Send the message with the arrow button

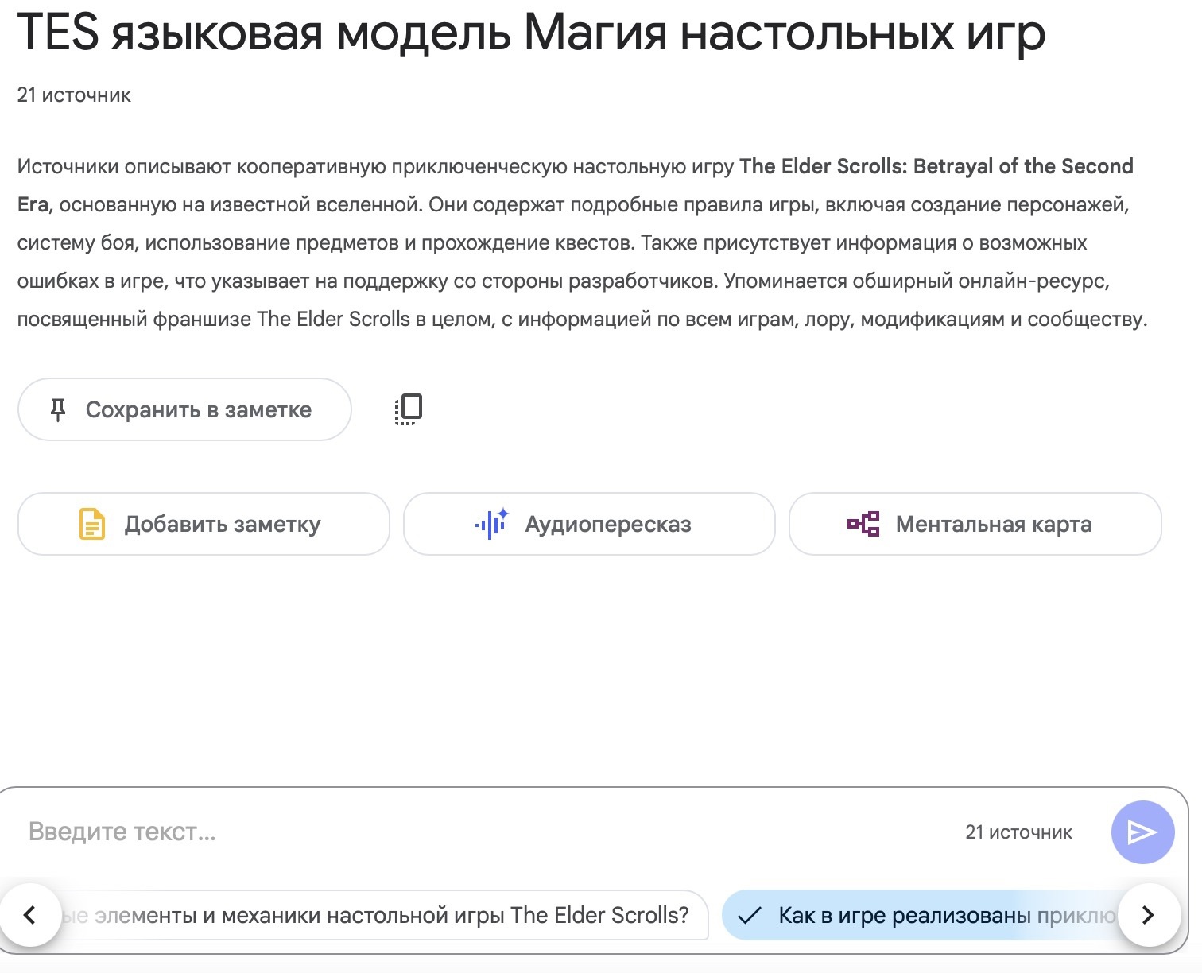click(1142, 832)
